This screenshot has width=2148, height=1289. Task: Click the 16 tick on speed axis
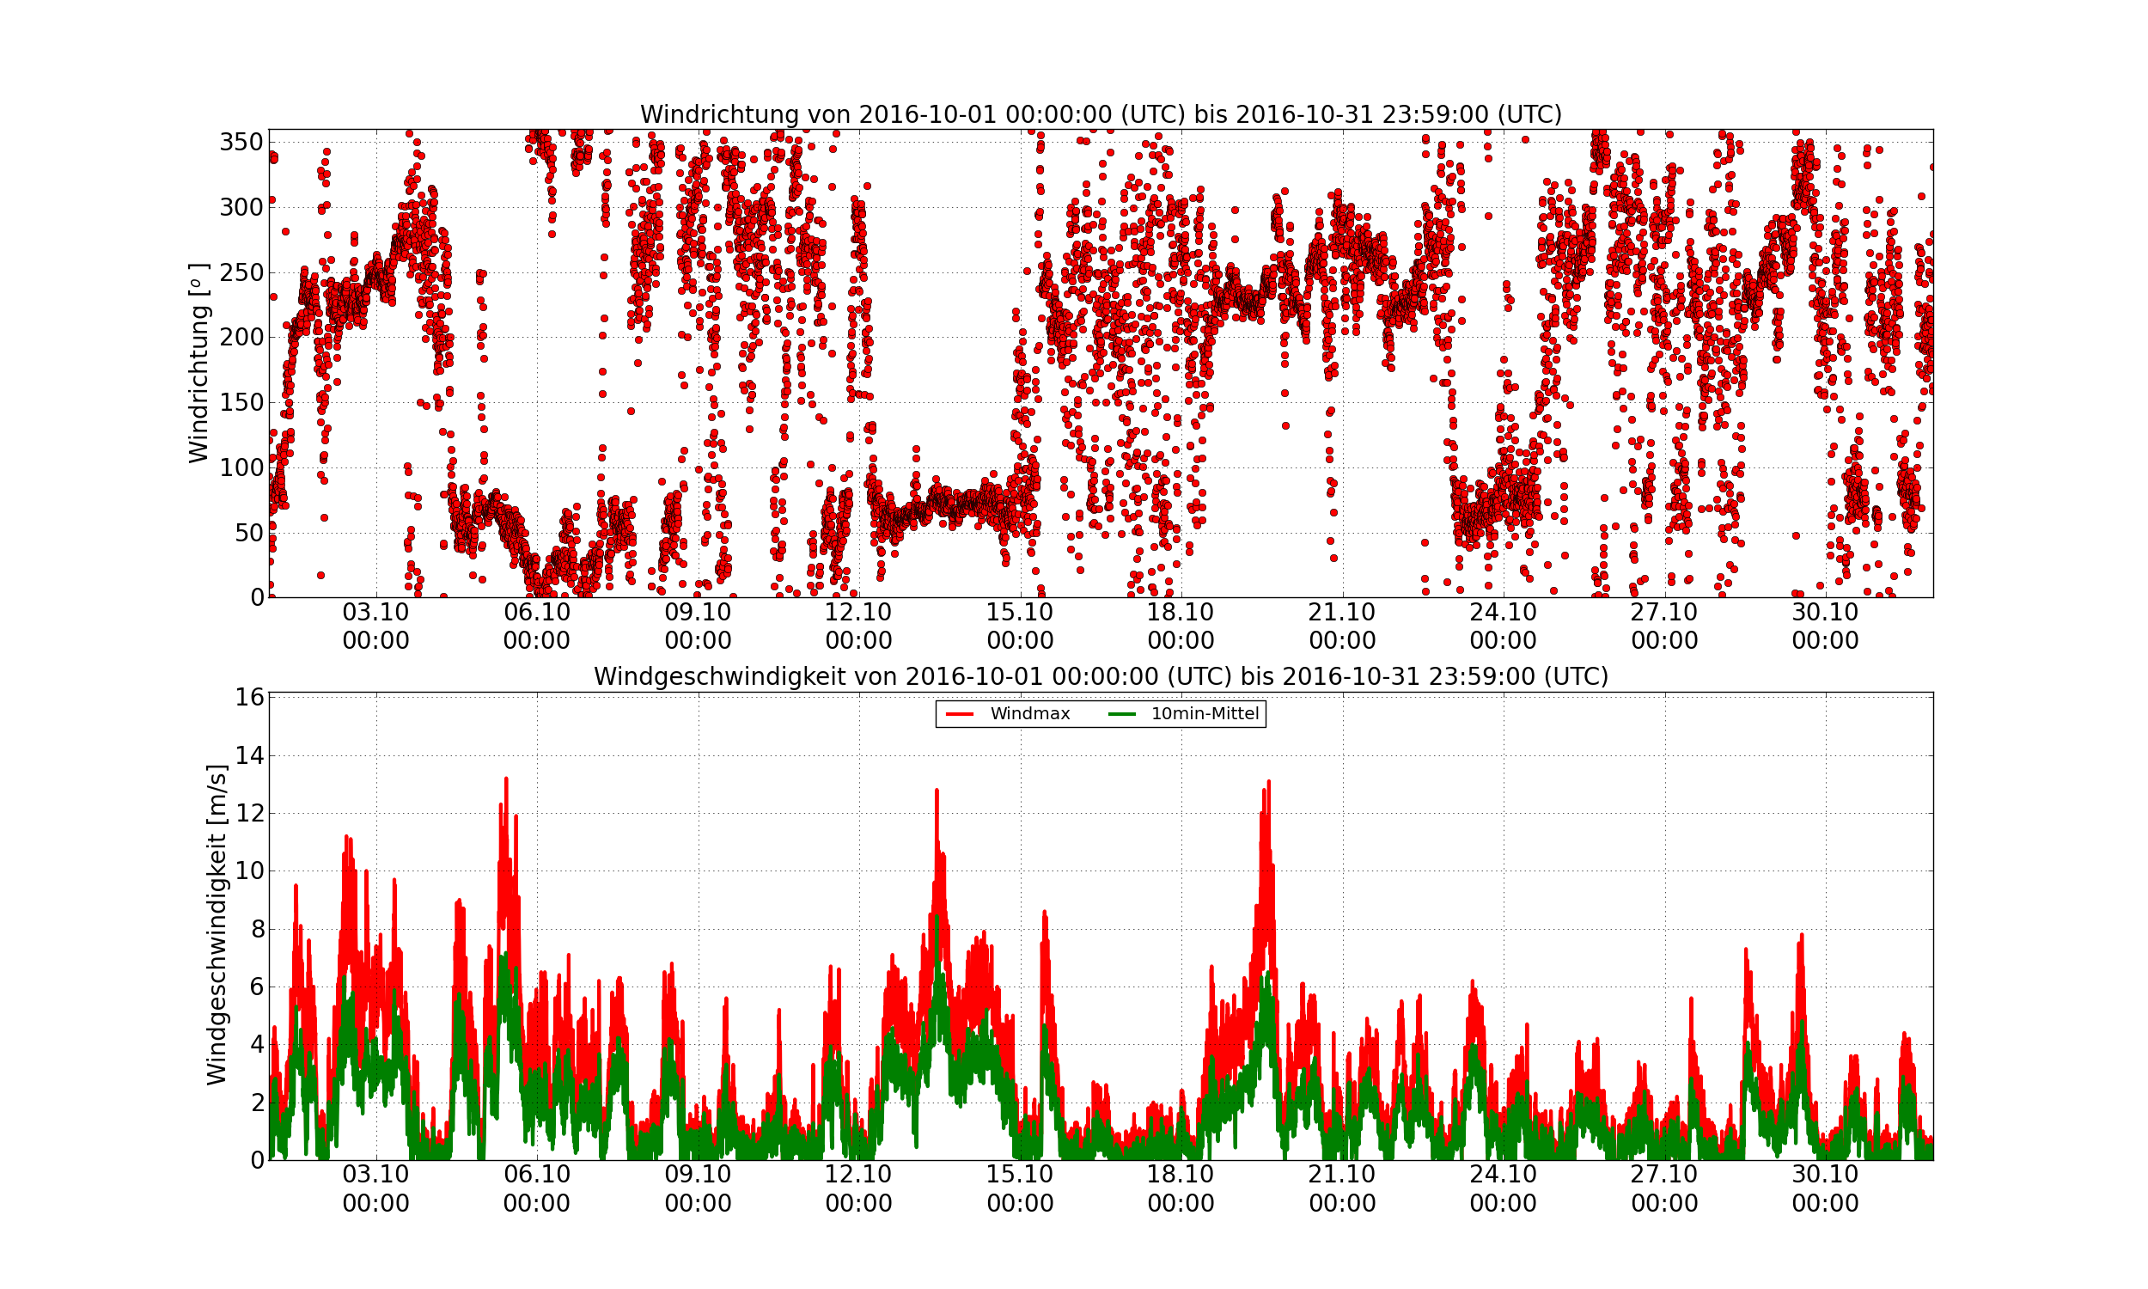249,698
